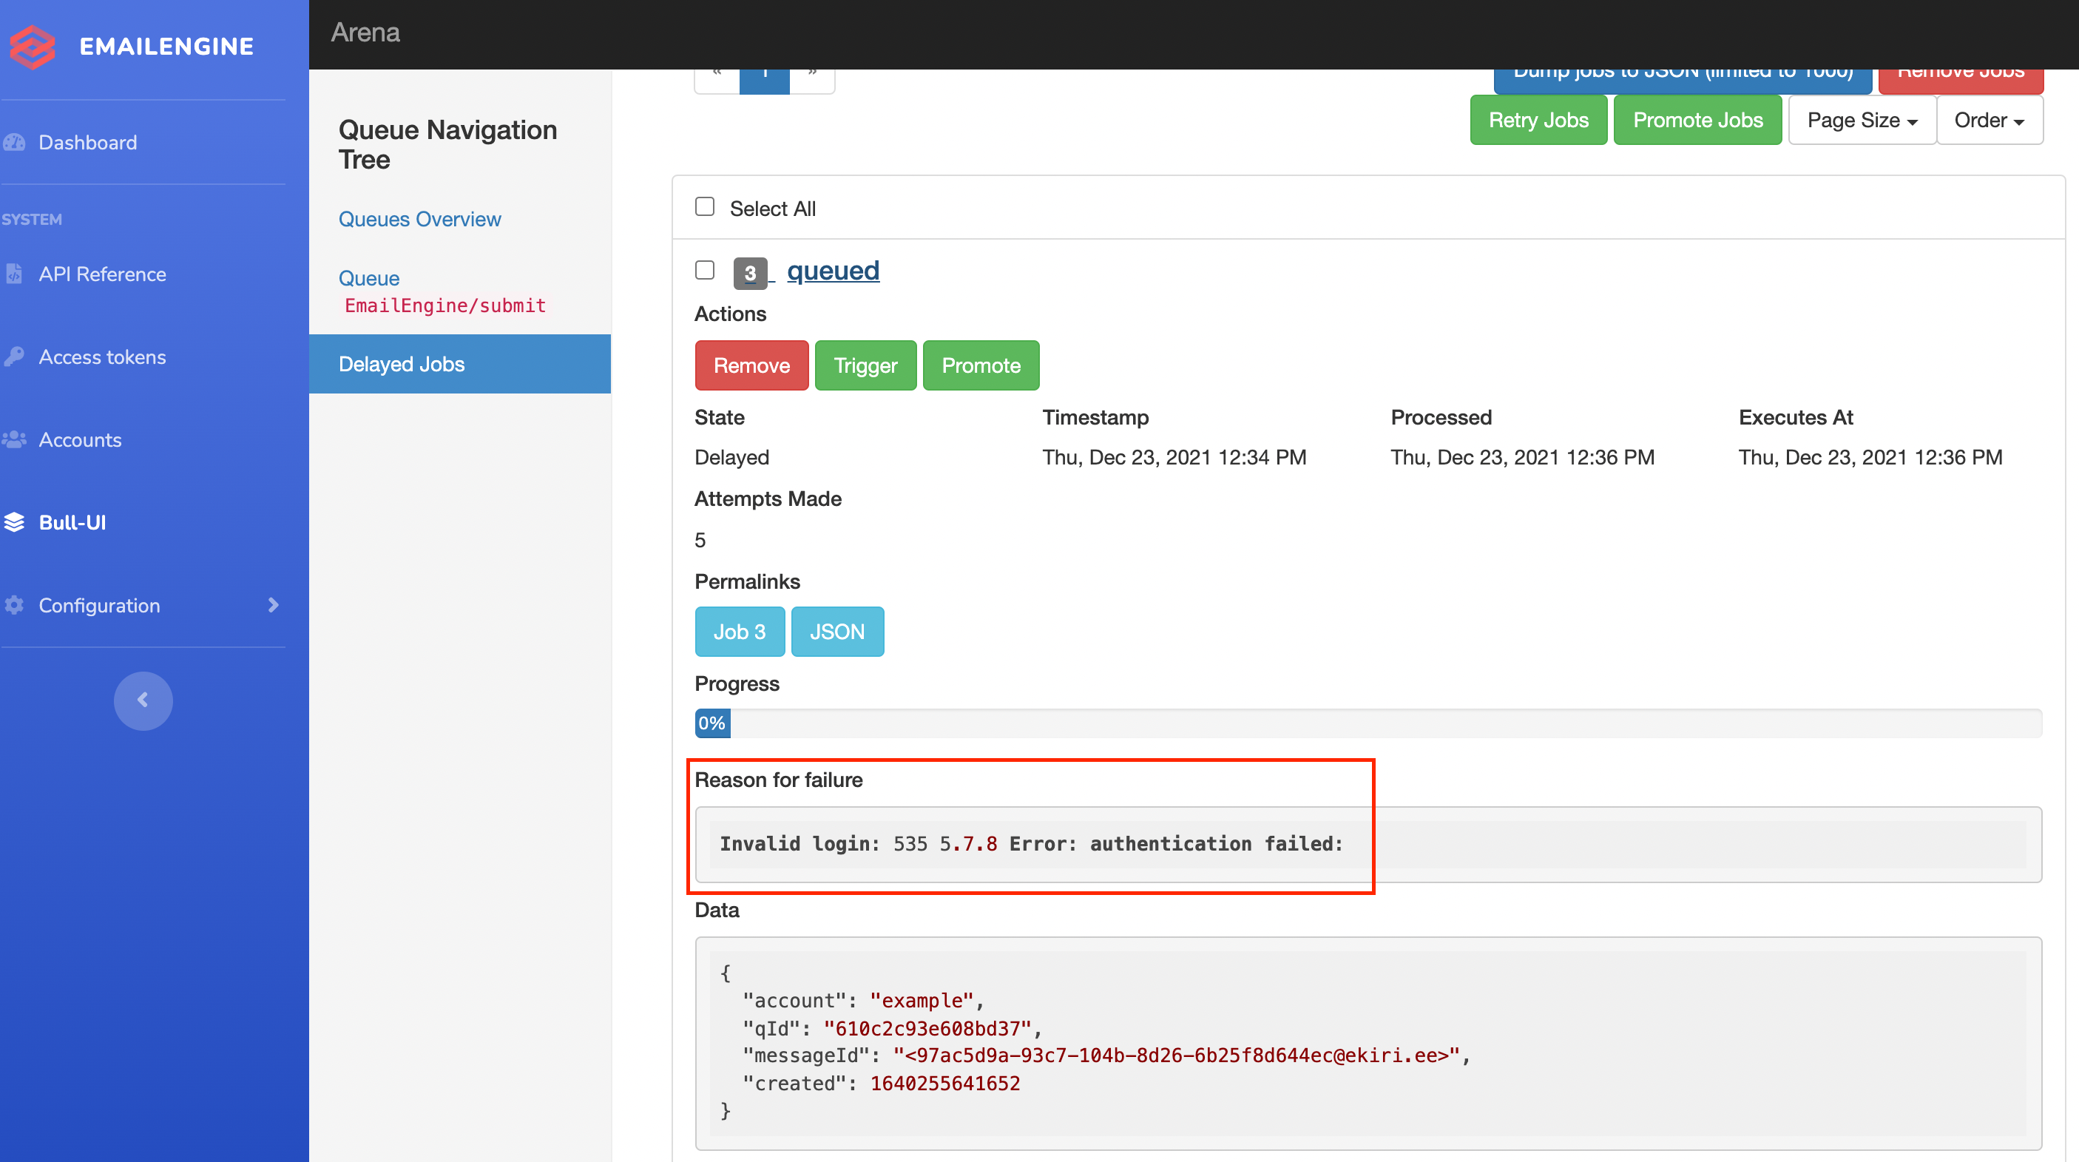Viewport: 2079px width, 1162px height.
Task: Open the Order dropdown
Action: click(x=1989, y=121)
